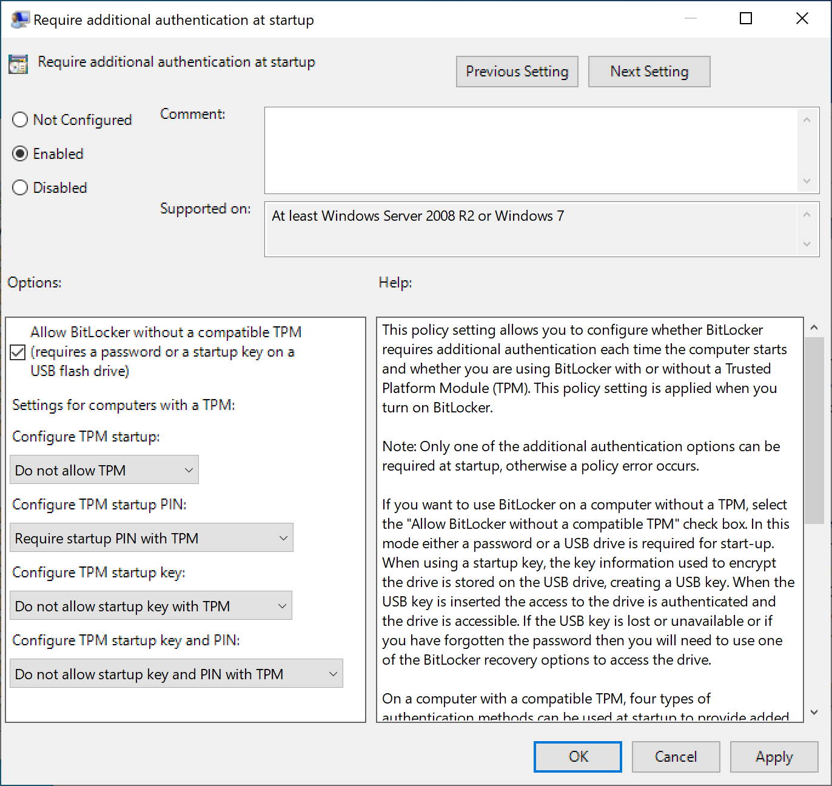Click the Help panel scroll up arrow

tap(814, 327)
